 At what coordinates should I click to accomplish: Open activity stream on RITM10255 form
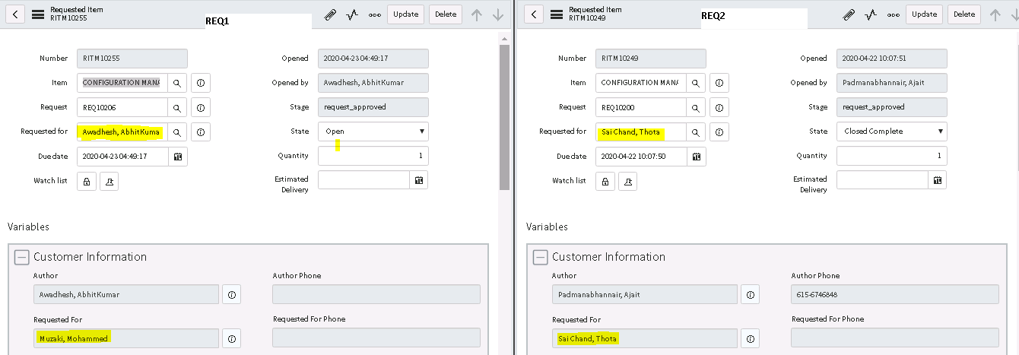352,14
